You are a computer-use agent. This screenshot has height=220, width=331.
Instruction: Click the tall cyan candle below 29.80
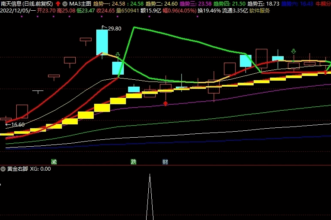pyautogui.click(x=102, y=42)
